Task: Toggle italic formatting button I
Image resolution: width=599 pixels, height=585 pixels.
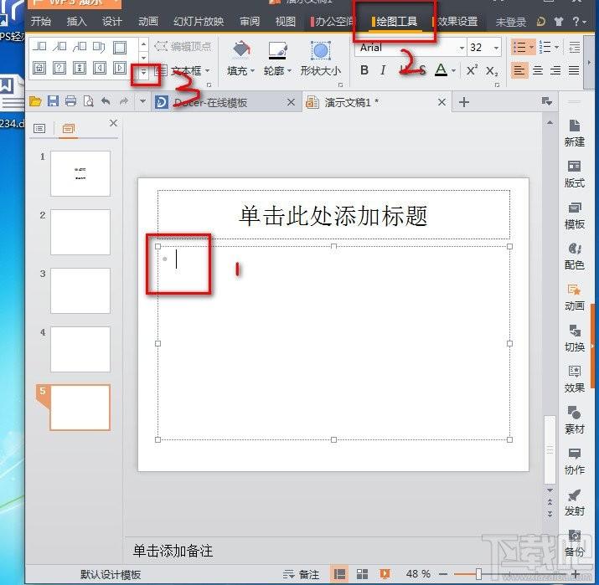Action: point(383,70)
